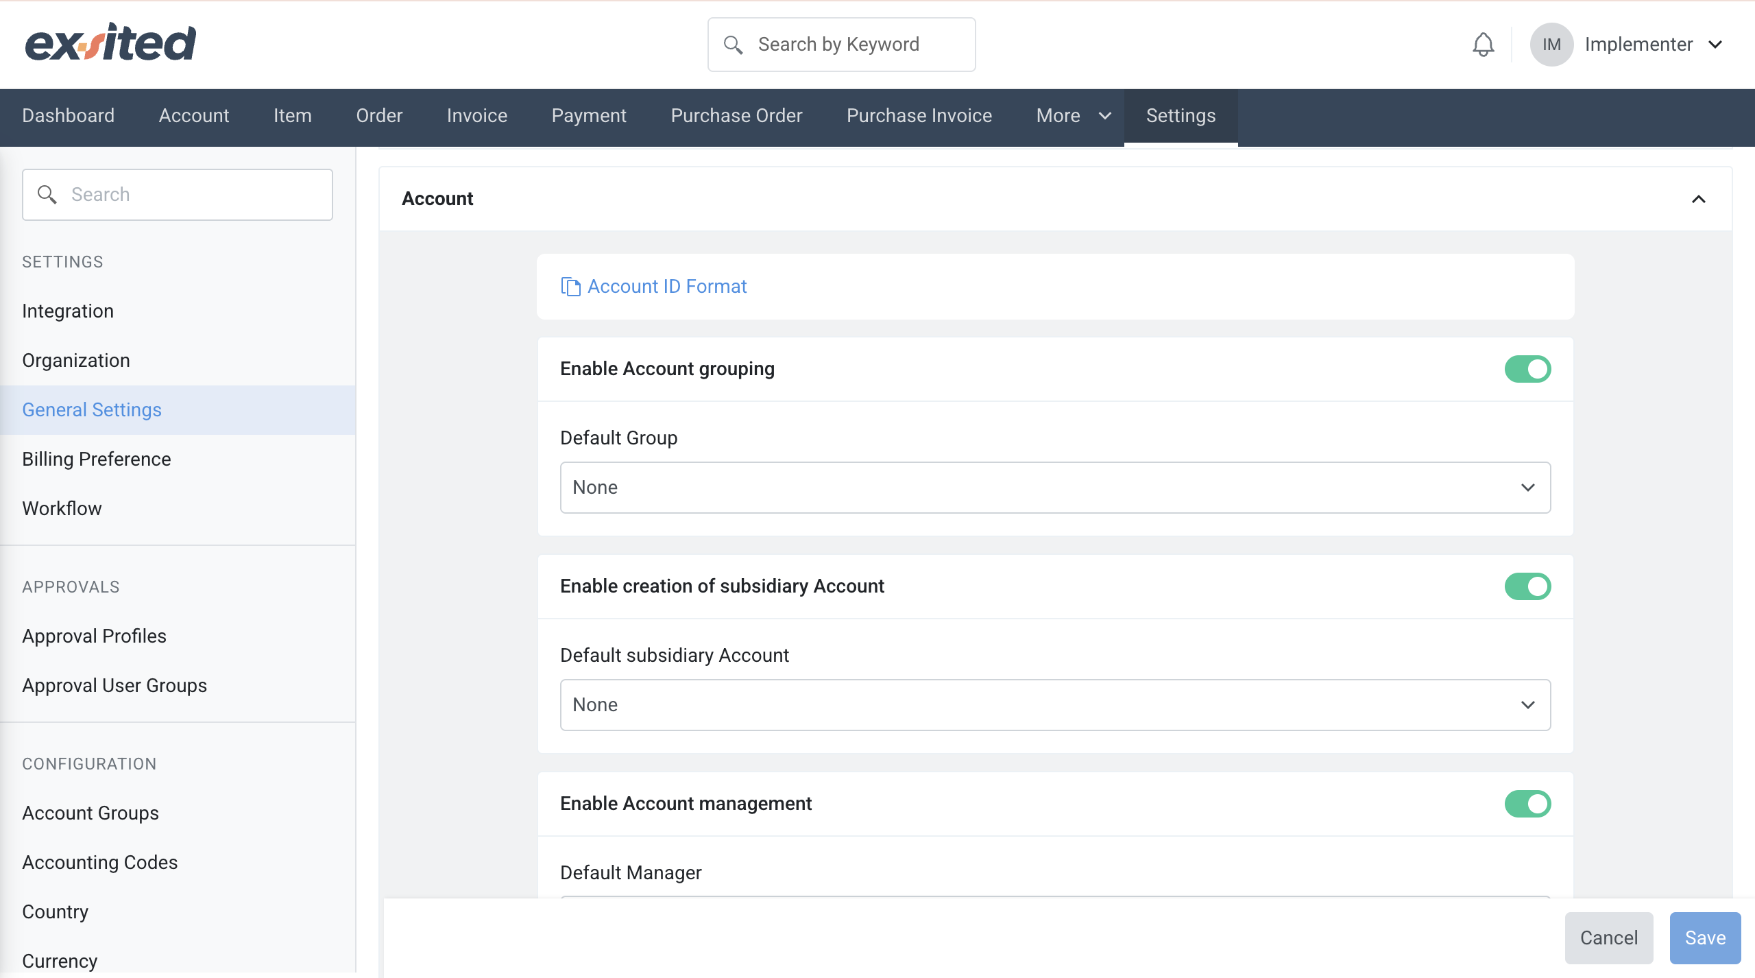The image size is (1755, 978).
Task: Open Integration settings in sidebar
Action: (68, 311)
